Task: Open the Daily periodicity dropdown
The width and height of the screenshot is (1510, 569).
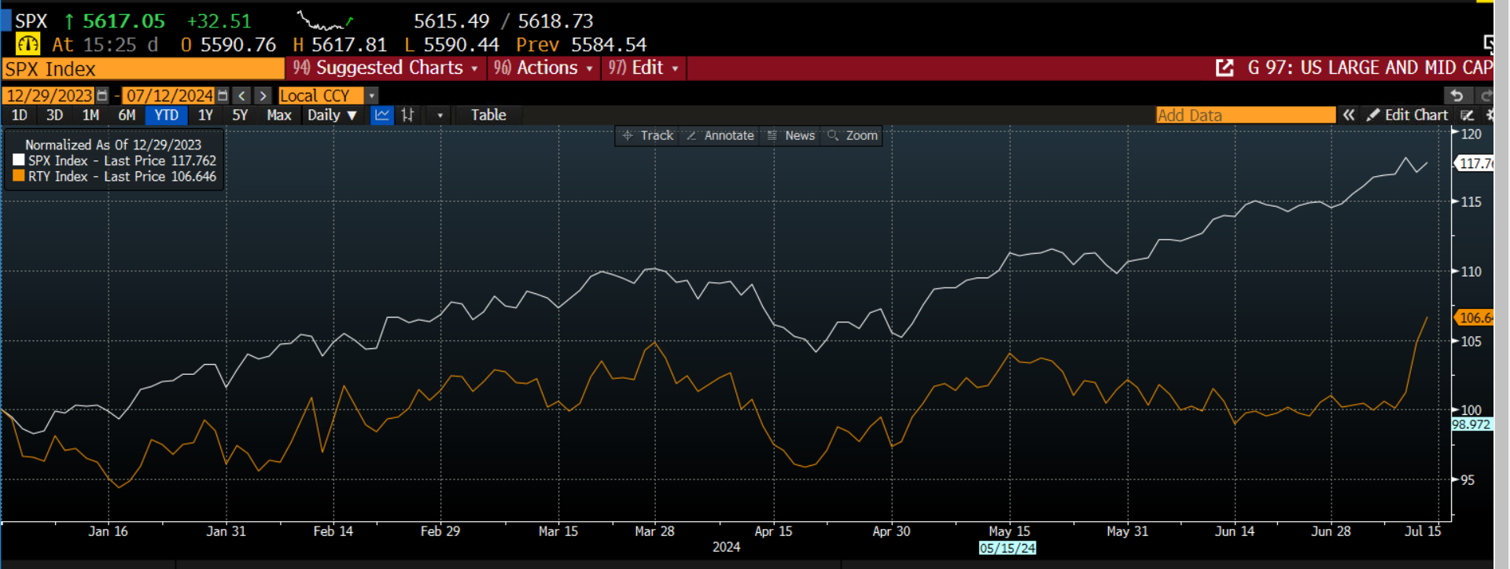Action: pyautogui.click(x=332, y=116)
